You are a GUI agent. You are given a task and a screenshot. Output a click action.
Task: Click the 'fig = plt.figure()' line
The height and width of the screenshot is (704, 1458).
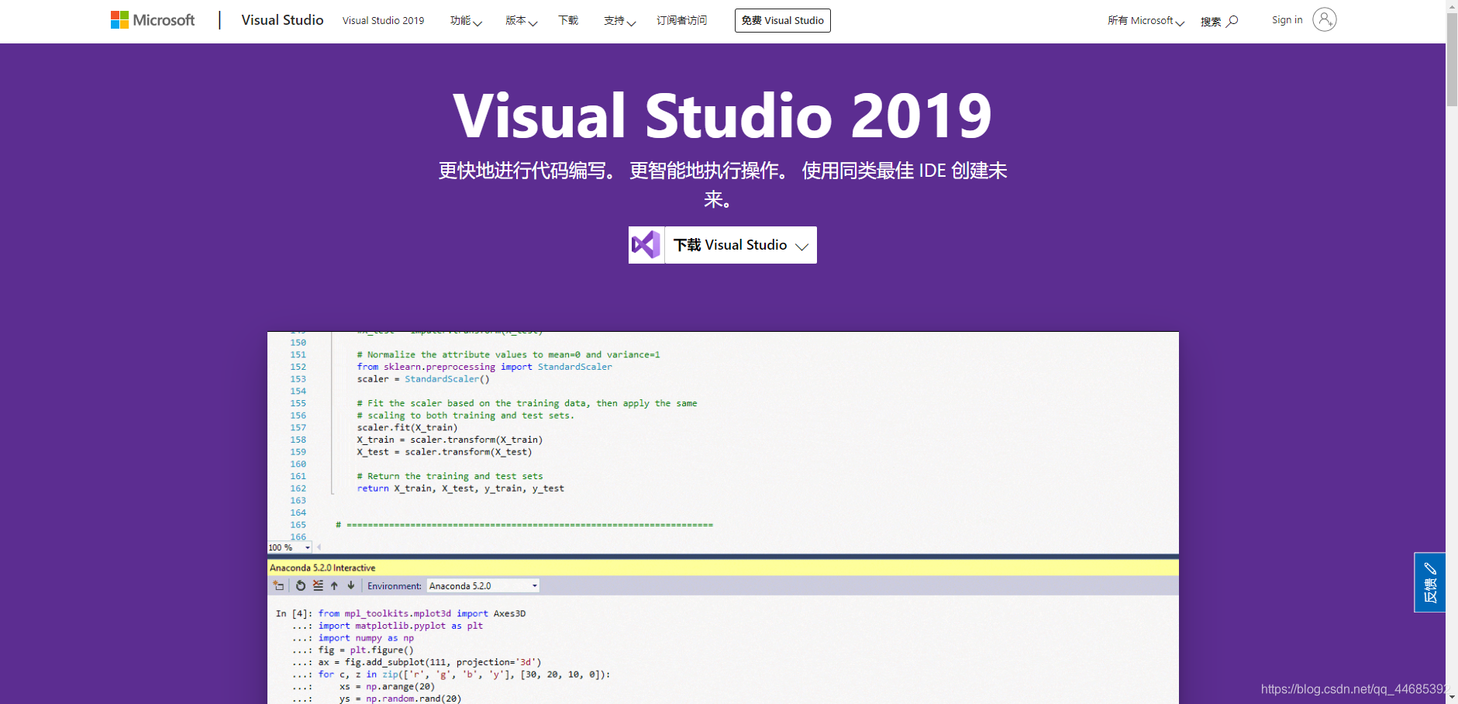pyautogui.click(x=366, y=651)
